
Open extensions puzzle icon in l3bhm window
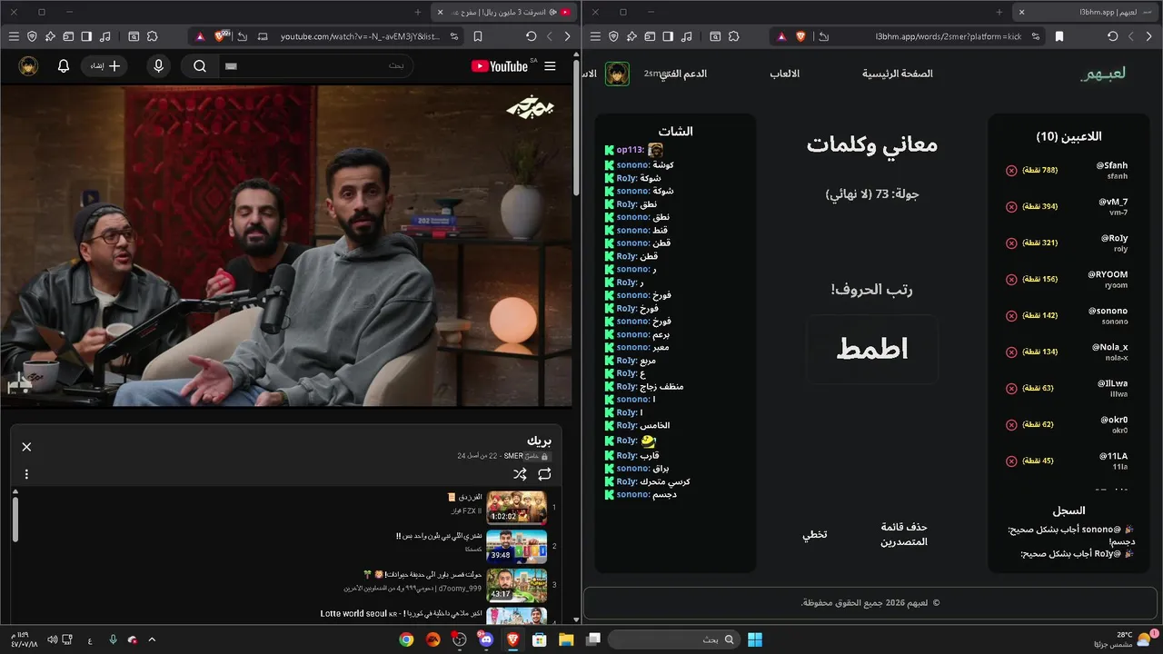click(x=733, y=36)
